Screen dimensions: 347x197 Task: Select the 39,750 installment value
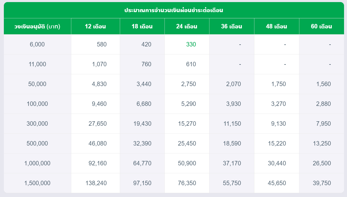coord(322,183)
